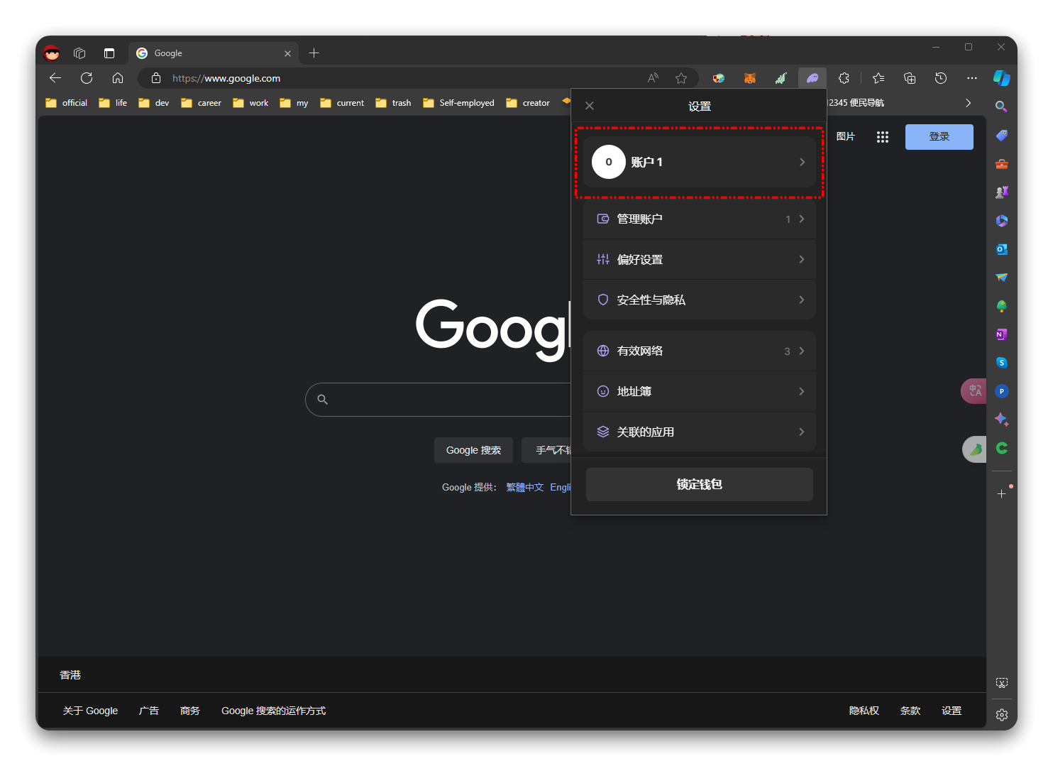
Task: Customize sidebar with plus button
Action: pyautogui.click(x=1001, y=493)
